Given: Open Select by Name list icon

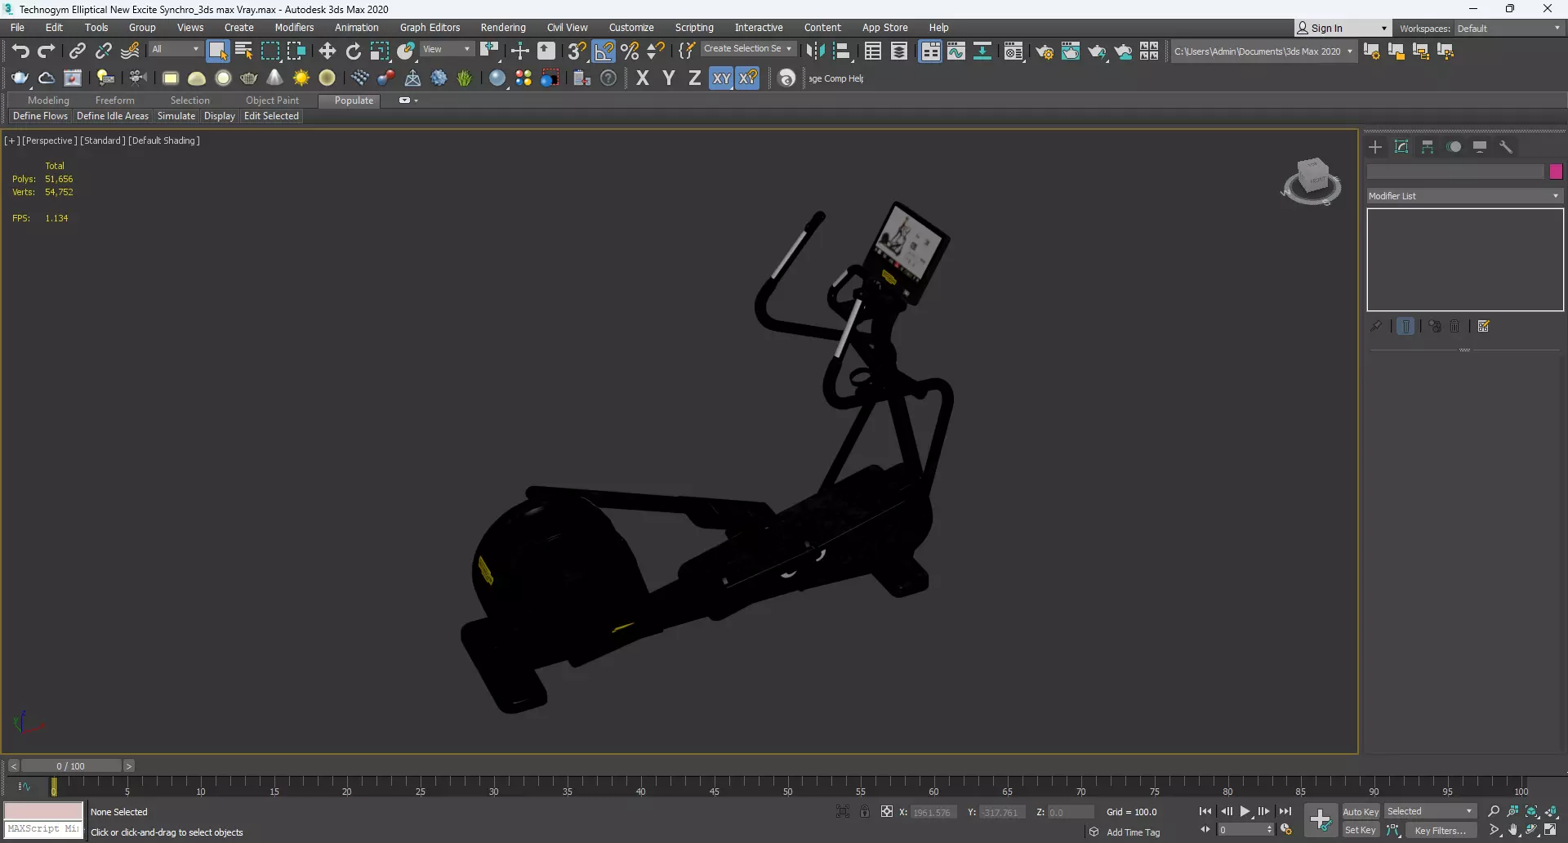Looking at the screenshot, I should [x=243, y=51].
